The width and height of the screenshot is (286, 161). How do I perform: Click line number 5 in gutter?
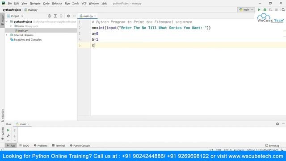80,45
